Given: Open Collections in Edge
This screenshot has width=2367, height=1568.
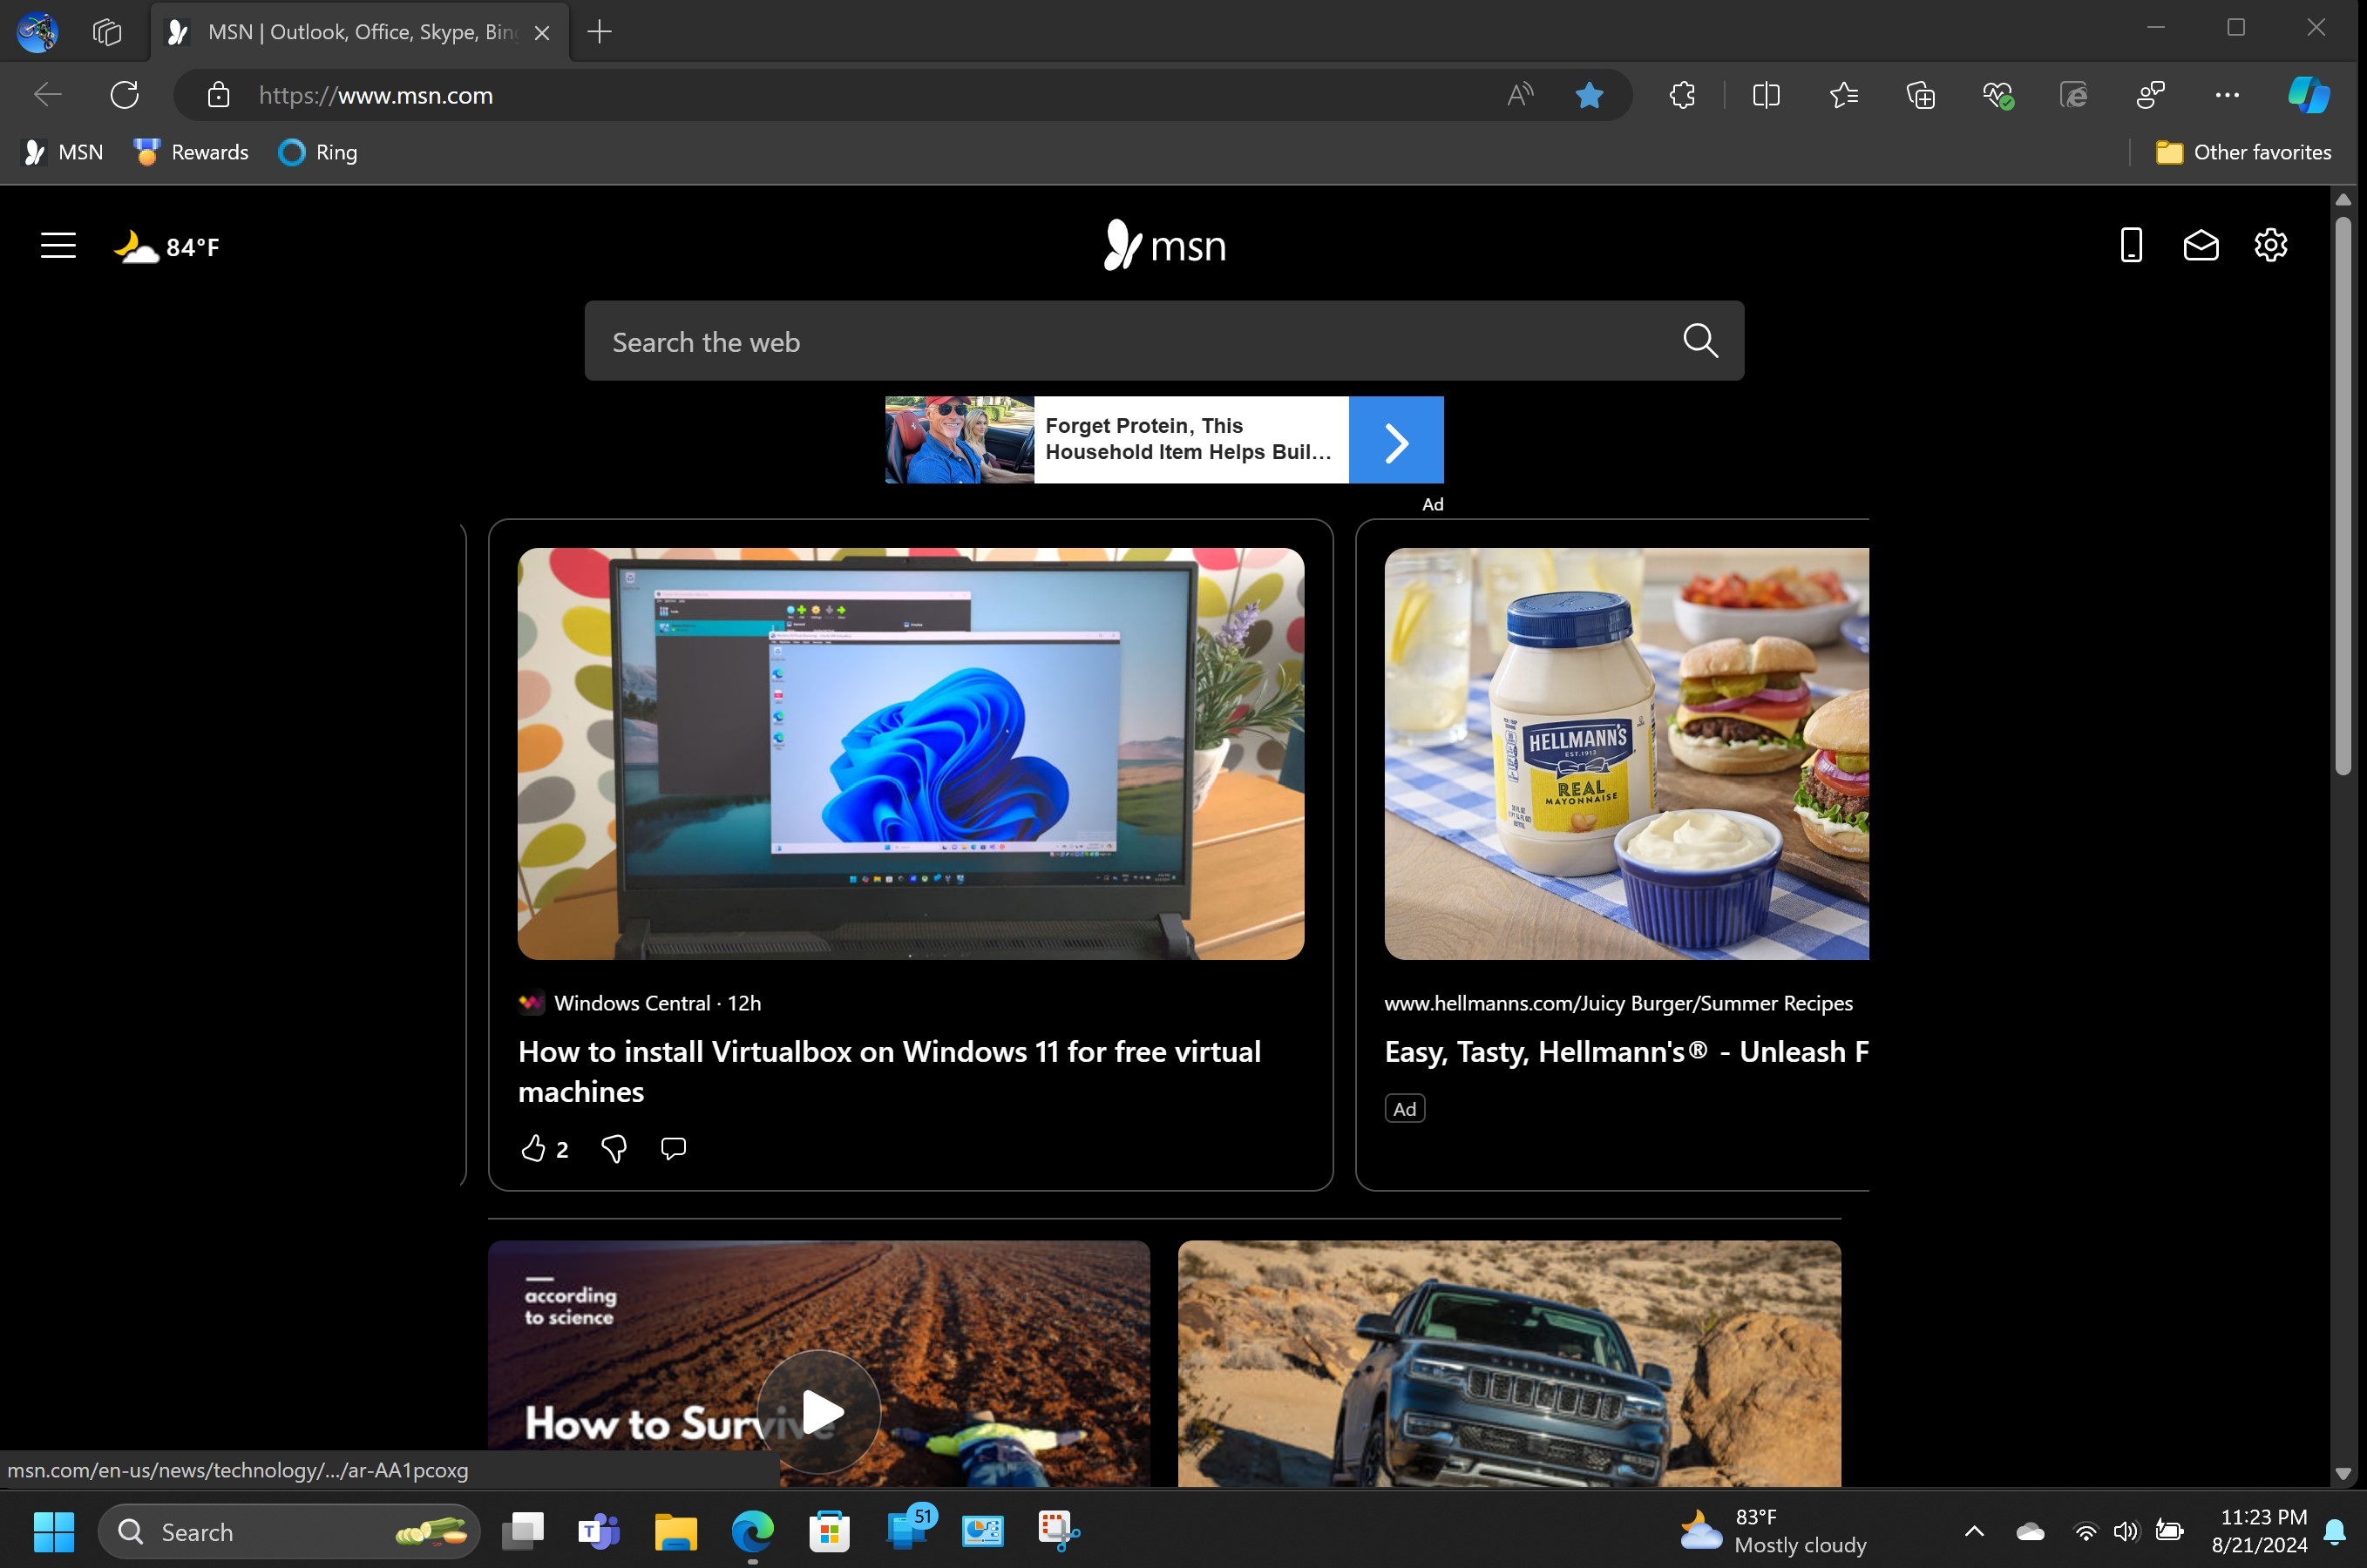Looking at the screenshot, I should pos(1921,95).
